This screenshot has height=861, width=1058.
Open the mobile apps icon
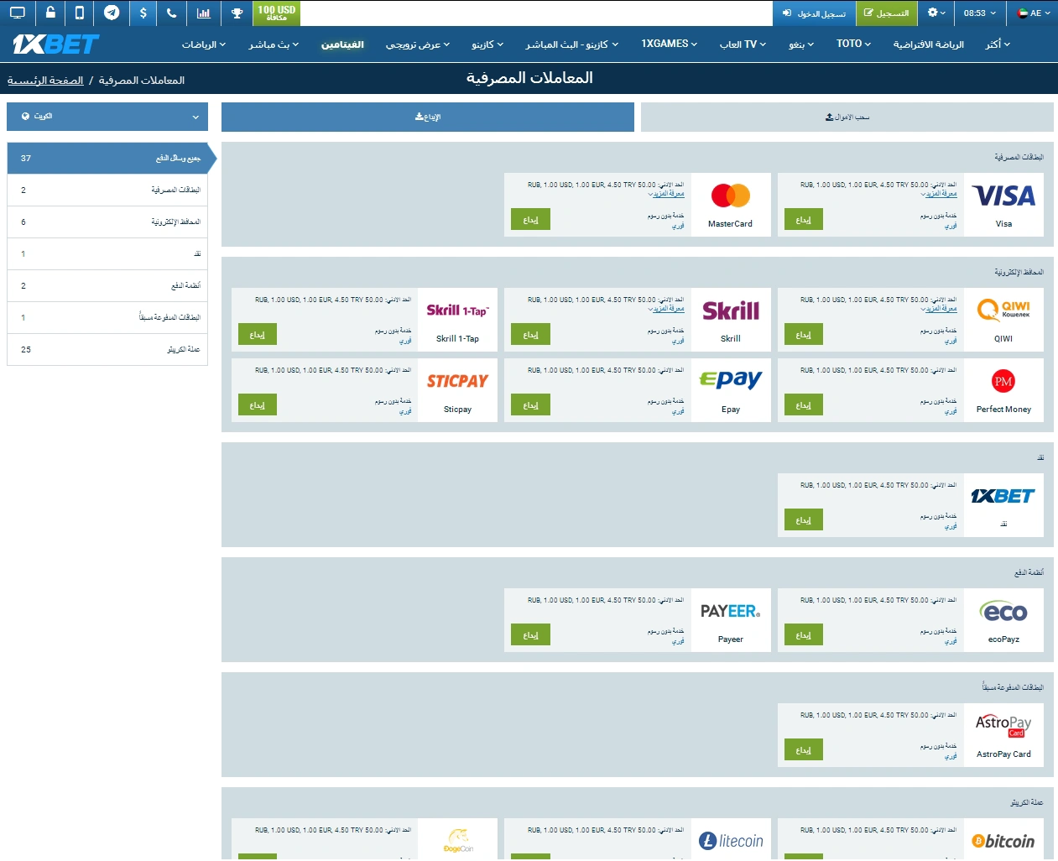(x=81, y=13)
